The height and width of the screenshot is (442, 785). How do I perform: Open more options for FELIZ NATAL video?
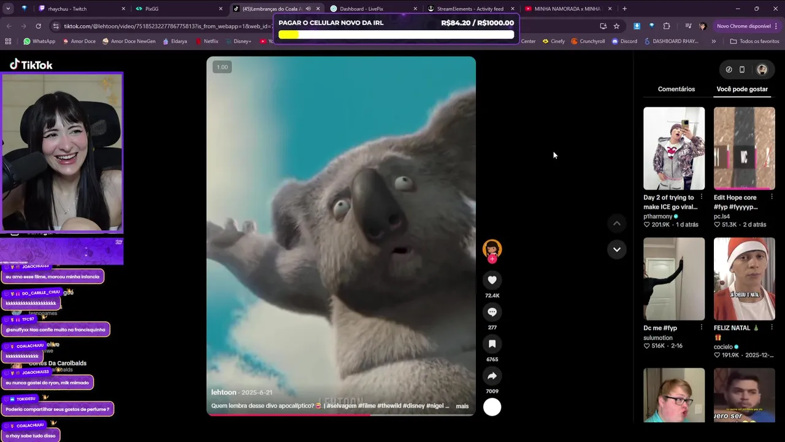[x=772, y=327]
